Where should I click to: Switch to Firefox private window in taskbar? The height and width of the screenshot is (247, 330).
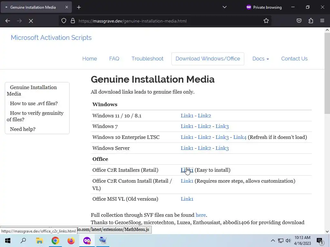click(x=87, y=241)
